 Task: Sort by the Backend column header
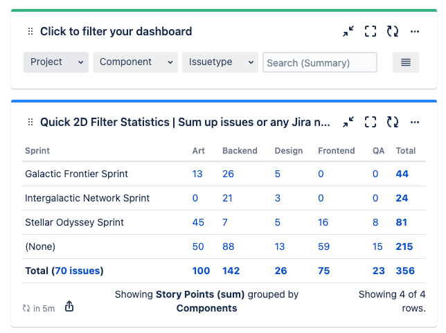240,150
